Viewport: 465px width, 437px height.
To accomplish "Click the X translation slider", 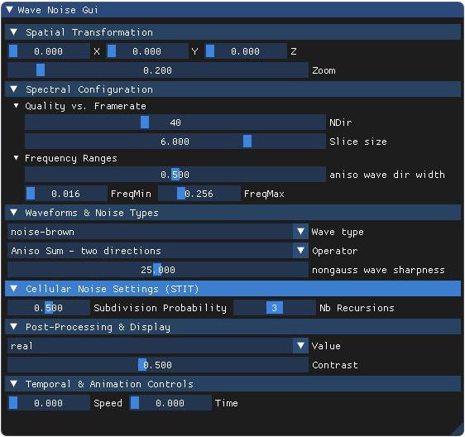I will click(x=48, y=51).
